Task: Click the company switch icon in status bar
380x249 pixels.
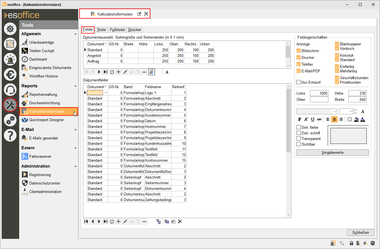Action: [x=333, y=243]
